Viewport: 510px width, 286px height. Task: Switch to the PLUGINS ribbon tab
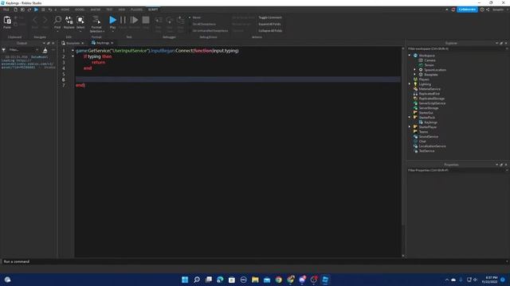136,10
